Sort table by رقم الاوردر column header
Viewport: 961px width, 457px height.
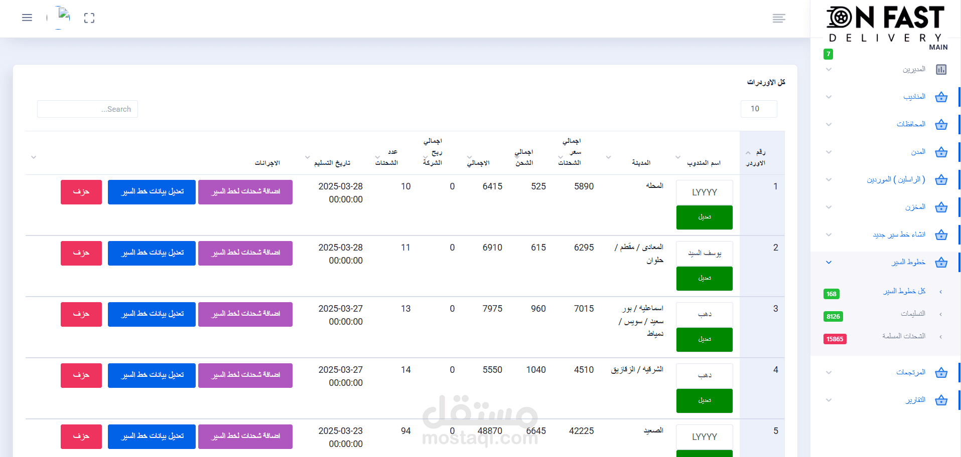756,157
